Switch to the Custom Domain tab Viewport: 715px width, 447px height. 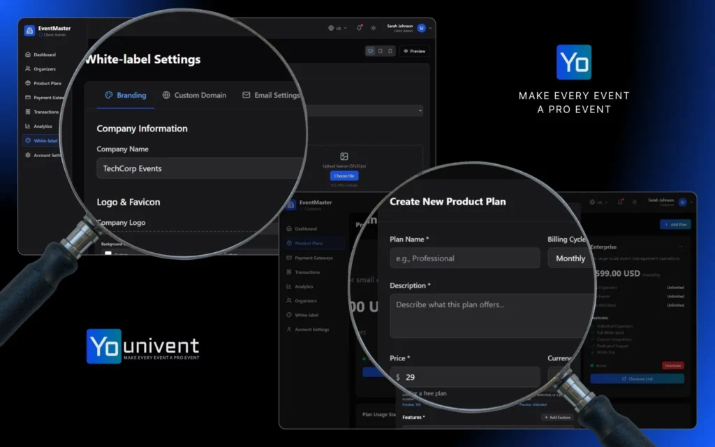coord(195,96)
